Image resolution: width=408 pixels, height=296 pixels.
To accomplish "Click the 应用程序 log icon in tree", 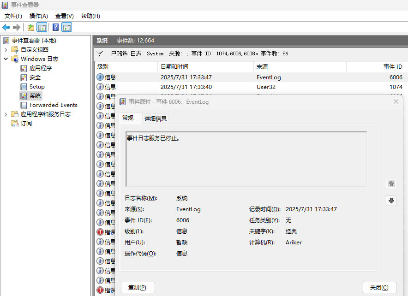I will [x=24, y=68].
